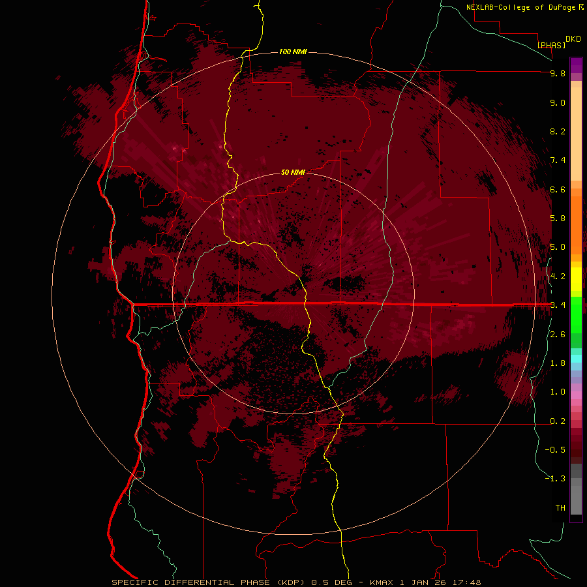
Task: Pick the cyan segment of the color bar
Action: click(576, 359)
